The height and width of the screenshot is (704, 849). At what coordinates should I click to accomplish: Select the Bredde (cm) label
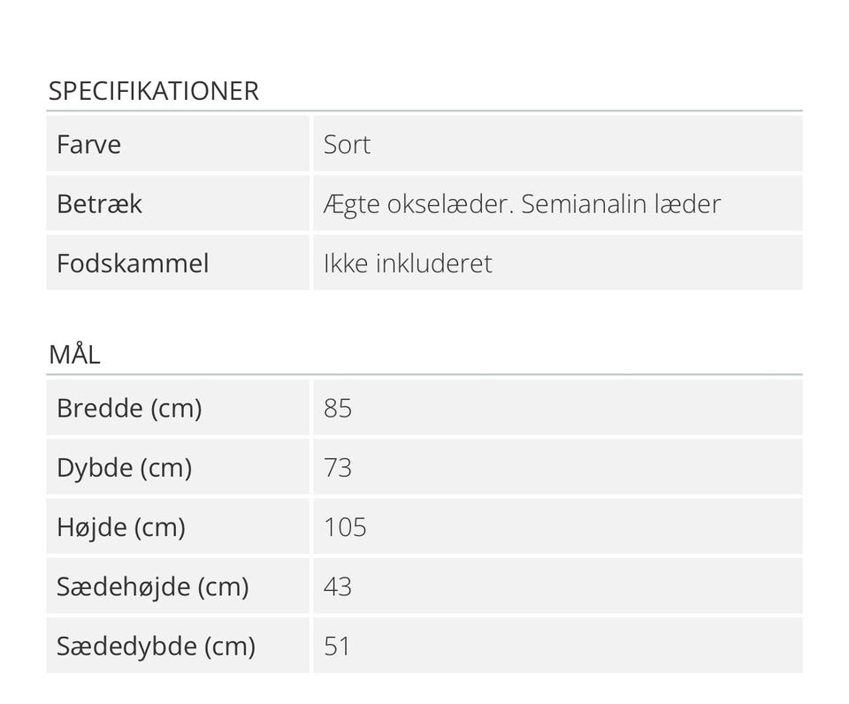pos(129,408)
